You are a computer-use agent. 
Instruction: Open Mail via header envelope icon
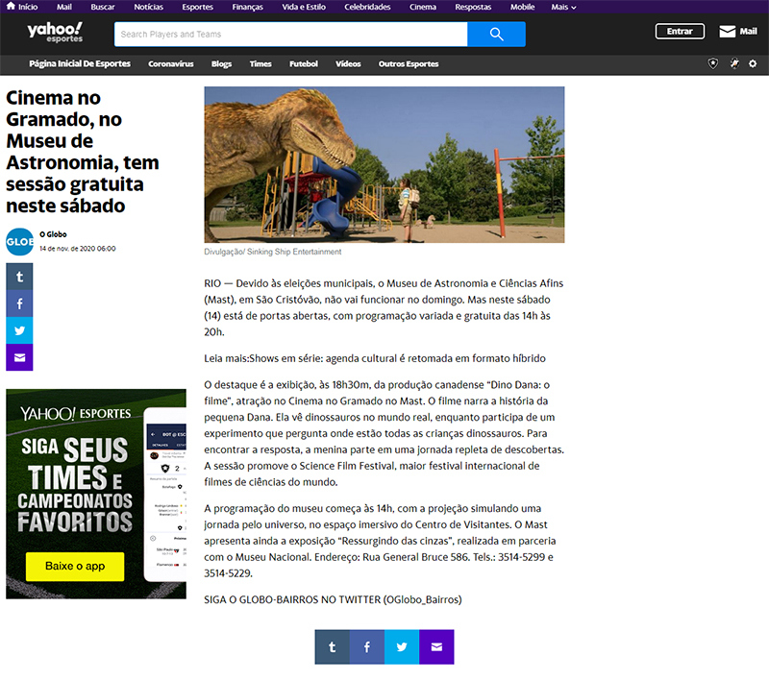tap(737, 32)
